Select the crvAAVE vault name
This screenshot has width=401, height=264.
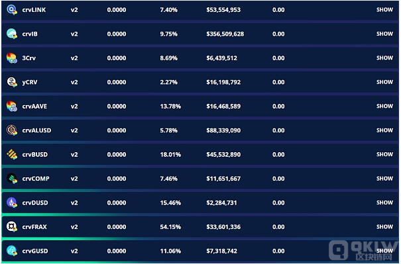pyautogui.click(x=34, y=107)
